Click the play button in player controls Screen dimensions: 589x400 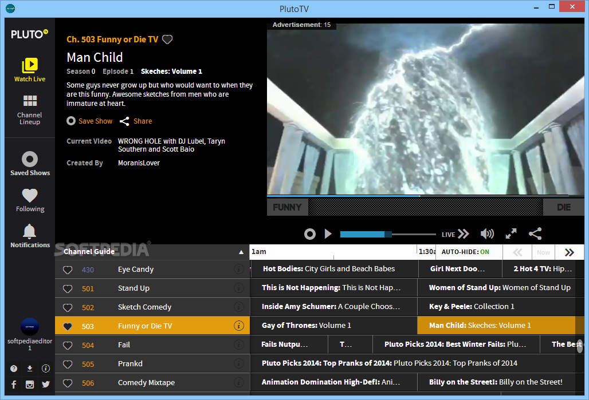pyautogui.click(x=328, y=234)
